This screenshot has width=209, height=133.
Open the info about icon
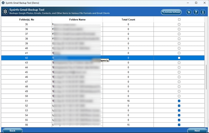(203, 12)
